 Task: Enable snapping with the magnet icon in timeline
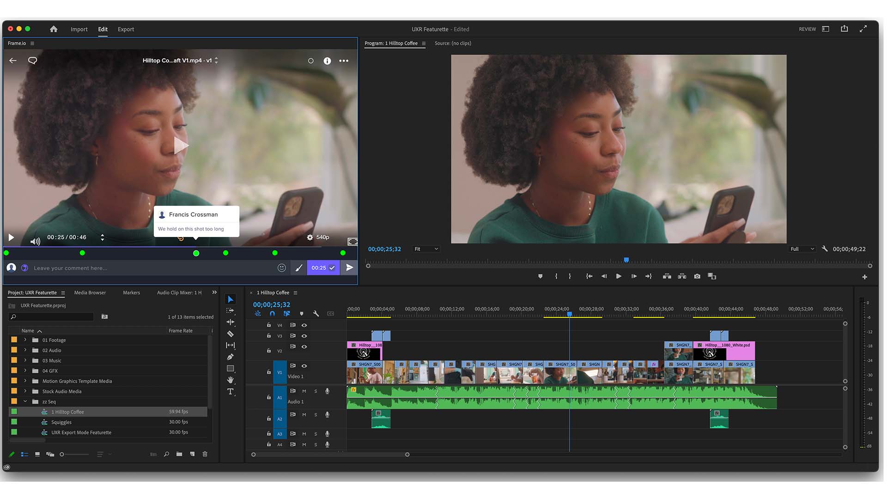click(x=272, y=313)
